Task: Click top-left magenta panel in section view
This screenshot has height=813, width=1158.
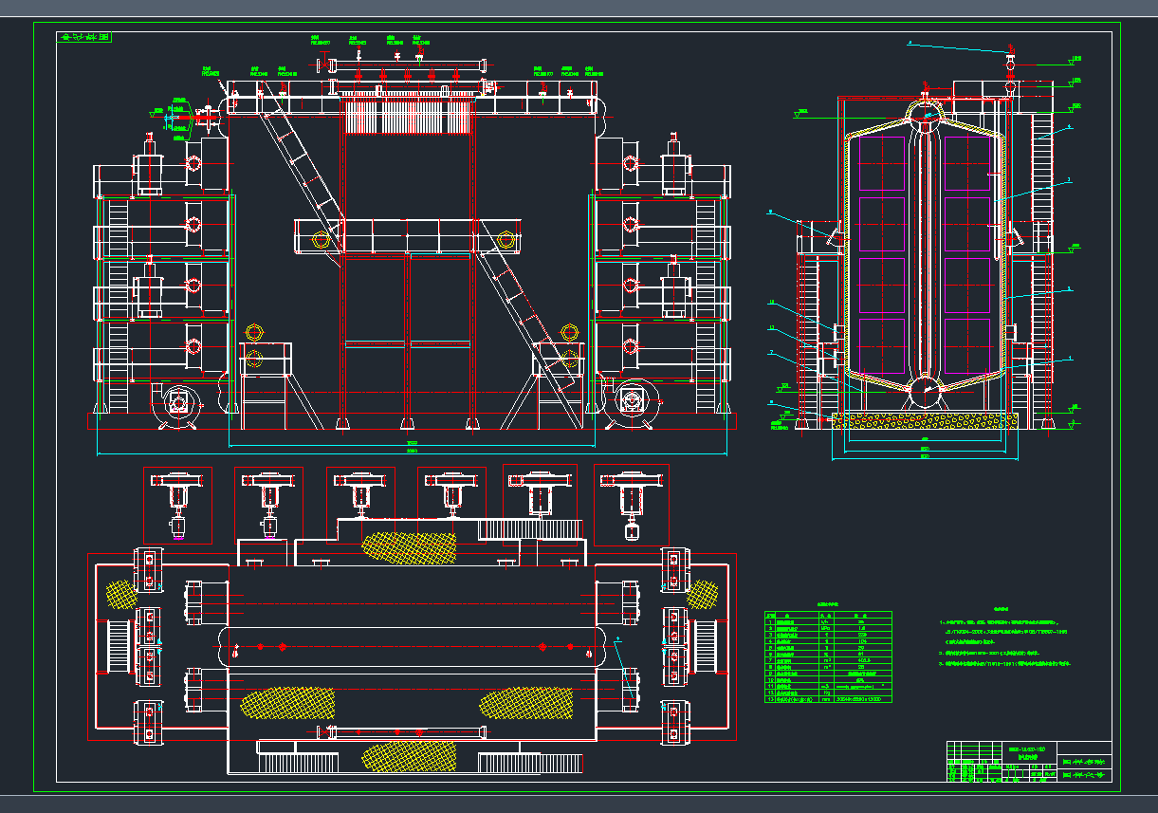Action: [x=880, y=162]
